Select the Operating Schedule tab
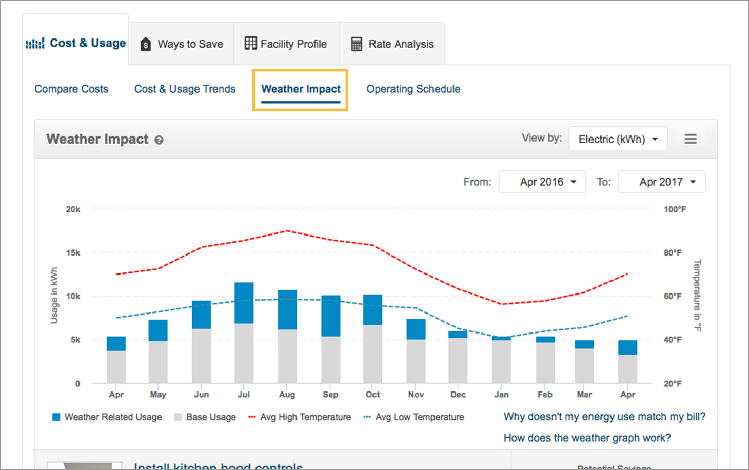749x470 pixels. [x=413, y=89]
